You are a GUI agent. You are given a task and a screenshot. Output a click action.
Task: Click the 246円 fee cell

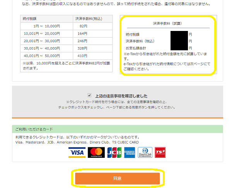(x=93, y=41)
